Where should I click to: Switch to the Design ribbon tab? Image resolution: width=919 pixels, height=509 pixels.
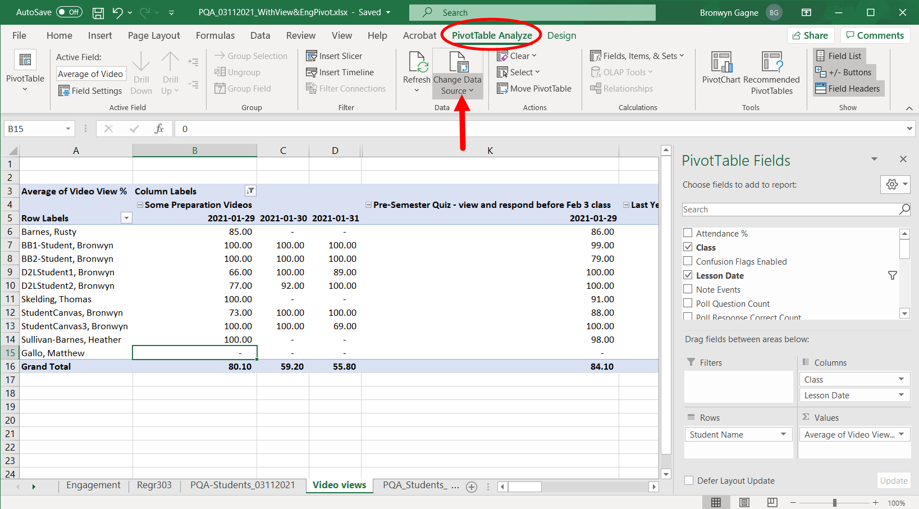[x=561, y=35]
